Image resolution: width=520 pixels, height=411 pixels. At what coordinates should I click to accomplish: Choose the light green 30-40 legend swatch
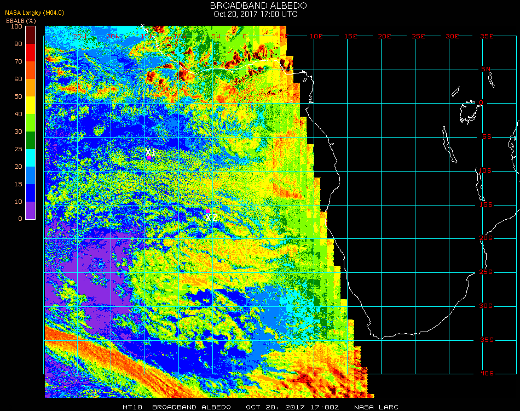point(30,123)
